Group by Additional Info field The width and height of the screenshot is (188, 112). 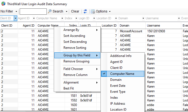coord(123,56)
